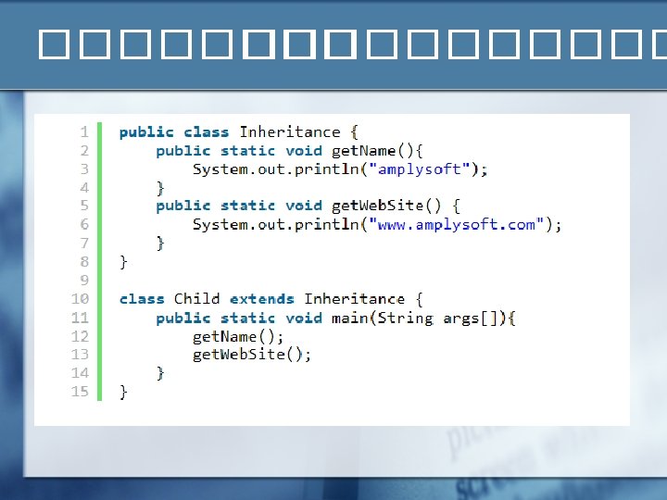Screen dimensions: 667x500
Task: Click line number 6 in the gutter
Action: tap(84, 224)
